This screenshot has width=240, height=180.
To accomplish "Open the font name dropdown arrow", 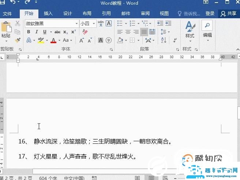I will pyautogui.click(x=77, y=23).
